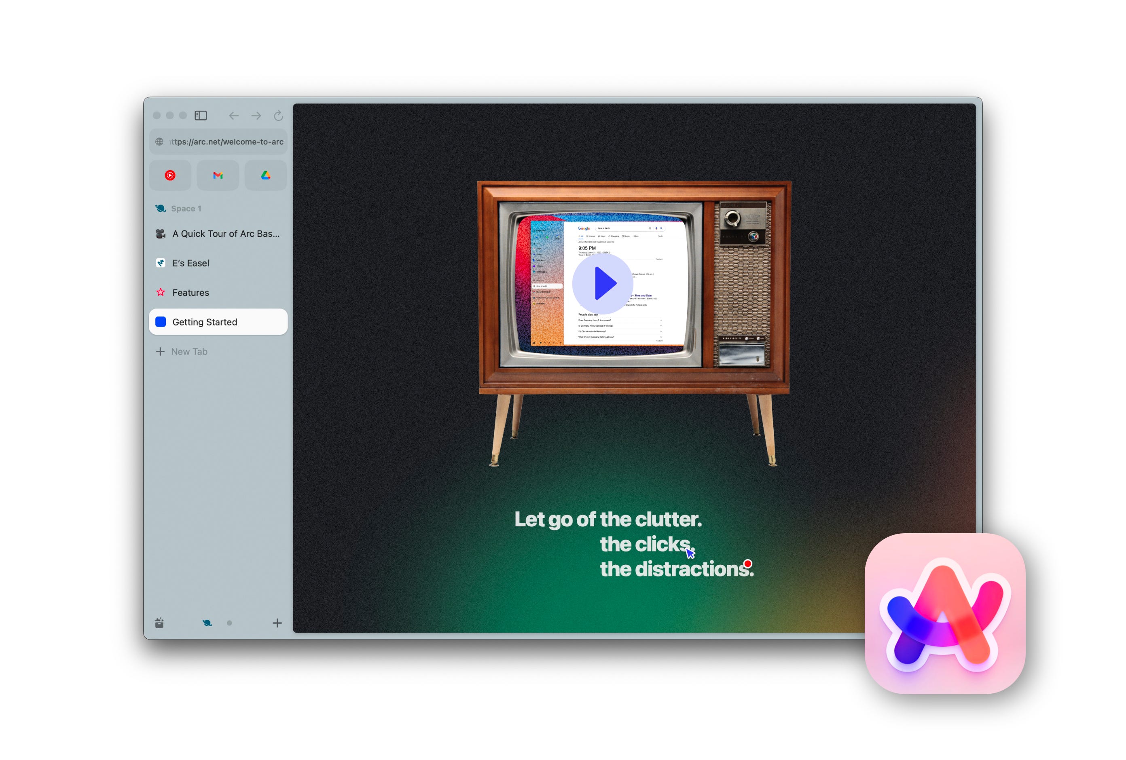
Task: Click the easel icon on the E's Easel tab
Action: tap(161, 263)
